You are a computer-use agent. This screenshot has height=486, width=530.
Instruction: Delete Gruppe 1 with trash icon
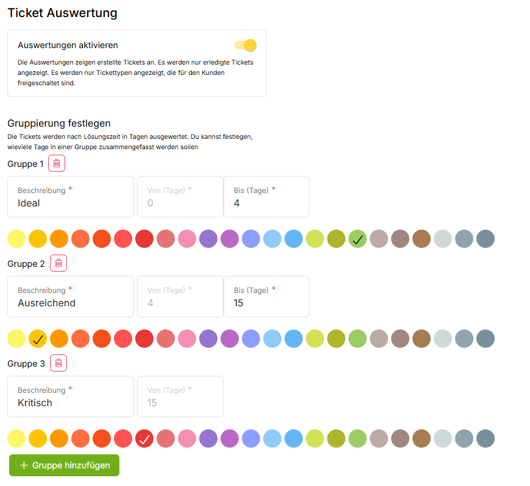[57, 163]
